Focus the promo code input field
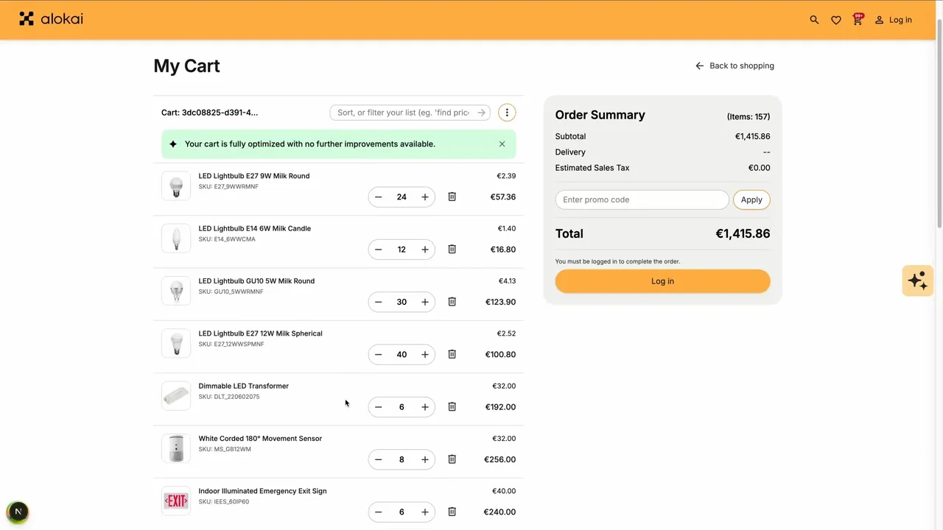The width and height of the screenshot is (943, 530). click(x=642, y=199)
